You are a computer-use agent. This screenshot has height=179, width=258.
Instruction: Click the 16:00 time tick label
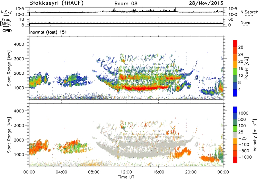click(x=158, y=172)
